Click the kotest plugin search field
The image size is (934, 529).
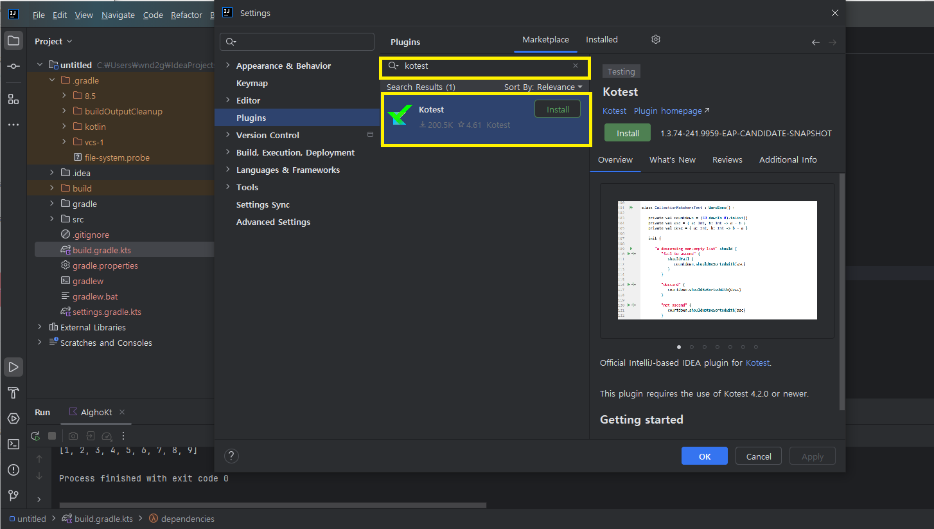485,66
